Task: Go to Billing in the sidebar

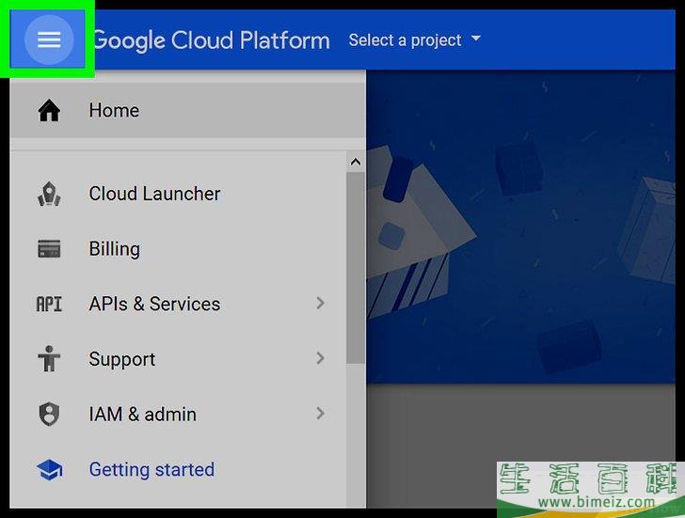Action: point(178,249)
